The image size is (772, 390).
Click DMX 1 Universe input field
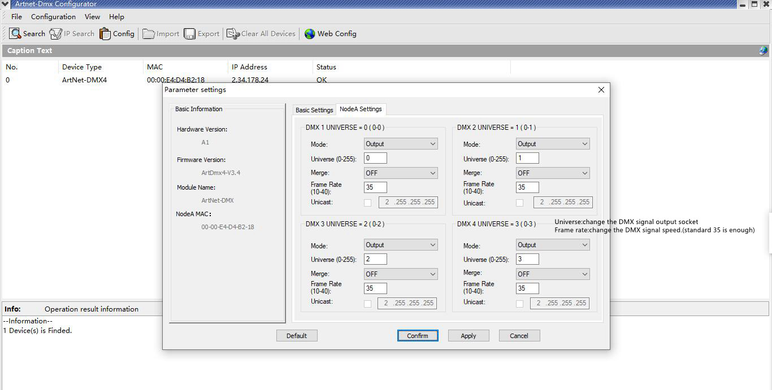375,158
